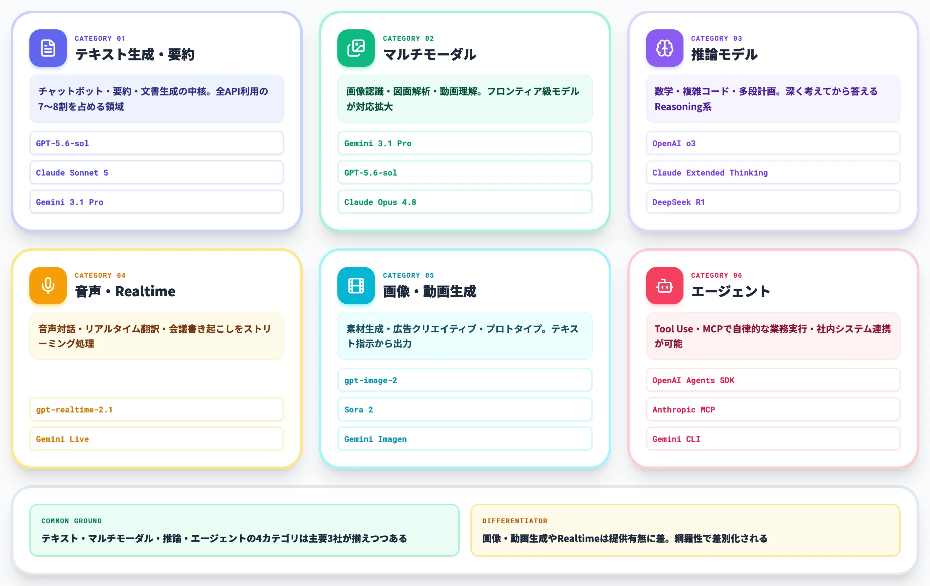The image size is (930, 586).
Task: Select the OpenAI Agents SDK chip
Action: [x=773, y=380]
